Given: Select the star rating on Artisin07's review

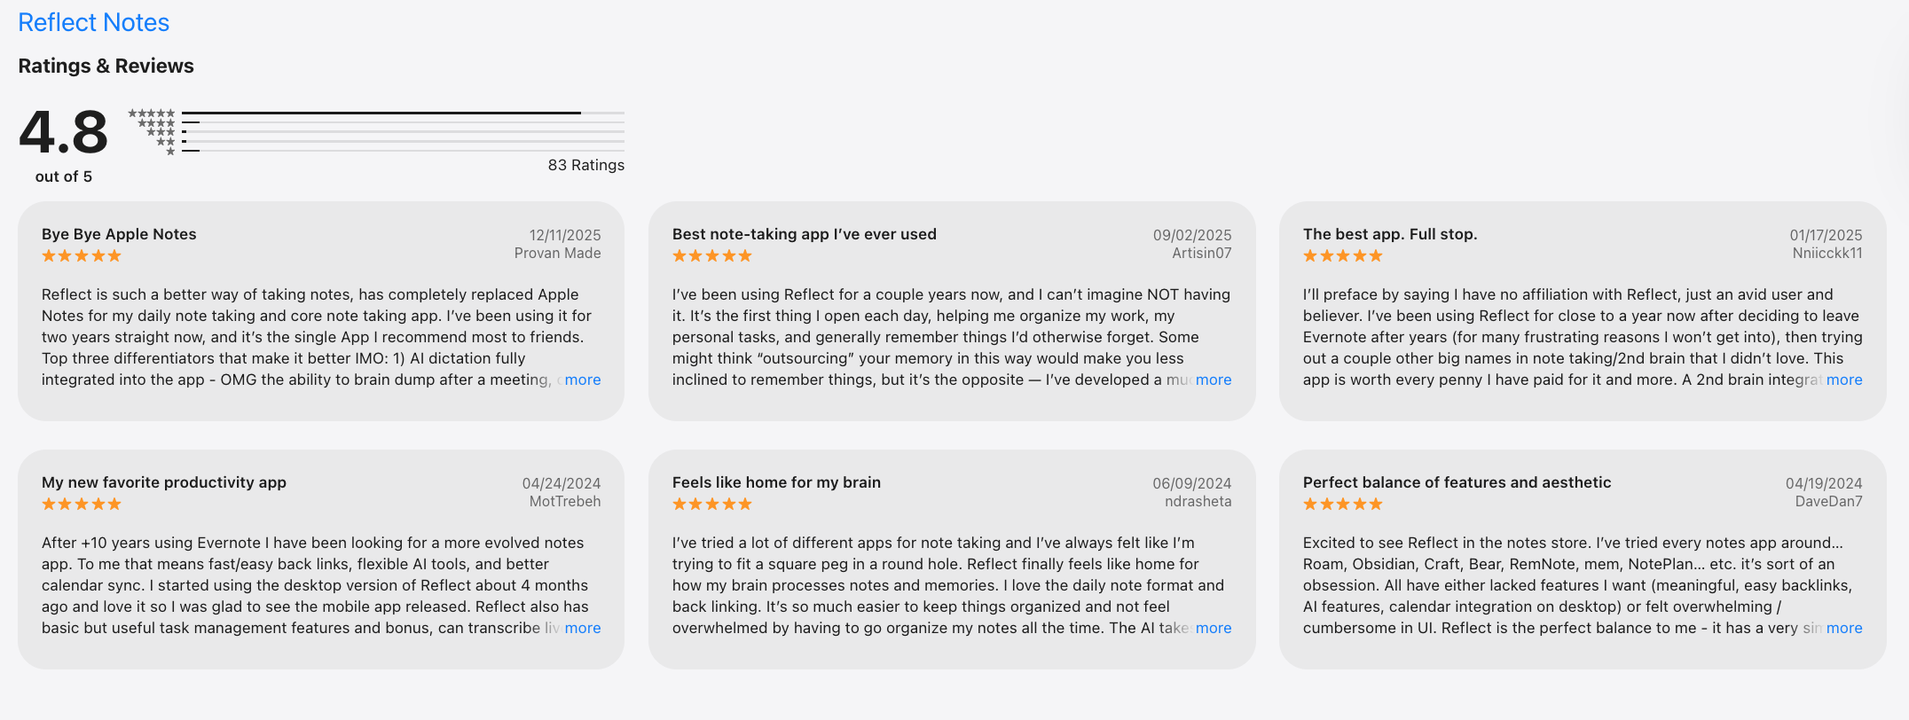Looking at the screenshot, I should pyautogui.click(x=711, y=255).
